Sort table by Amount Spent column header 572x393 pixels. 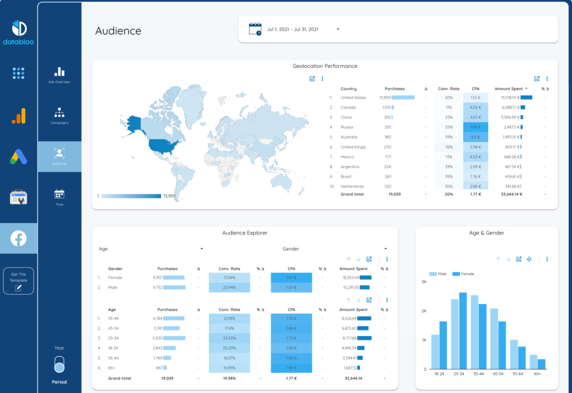tap(508, 89)
